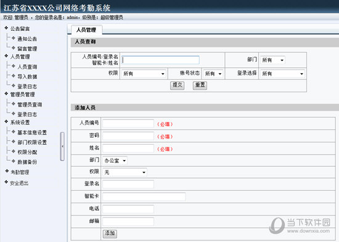
Task: Open 登录日志 under 管理员管理
Action: pyautogui.click(x=27, y=115)
